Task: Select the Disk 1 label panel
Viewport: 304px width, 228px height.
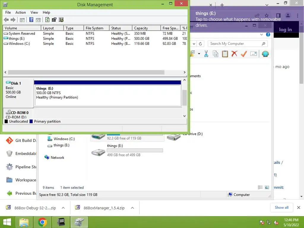Action: click(18, 93)
